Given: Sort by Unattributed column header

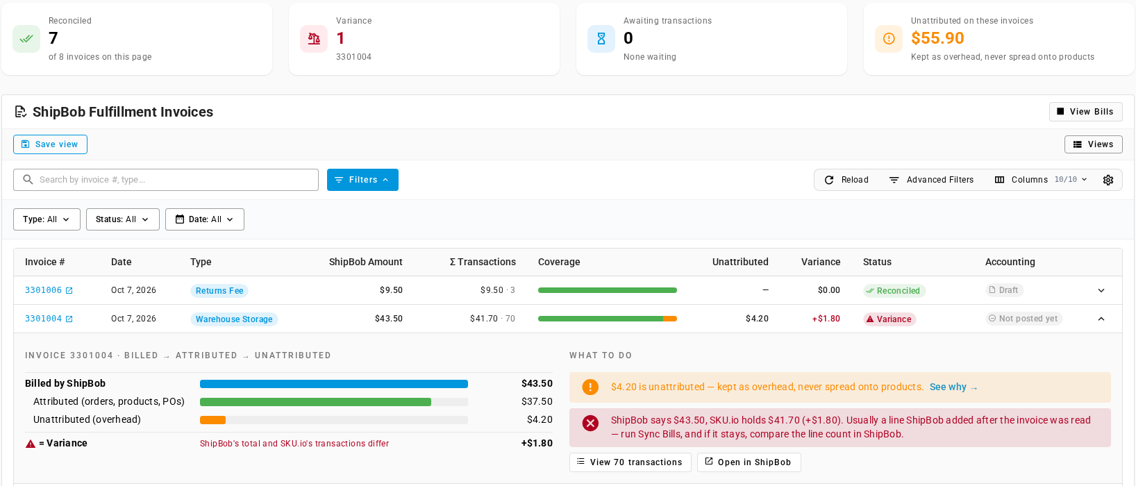Looking at the screenshot, I should pyautogui.click(x=740, y=262).
